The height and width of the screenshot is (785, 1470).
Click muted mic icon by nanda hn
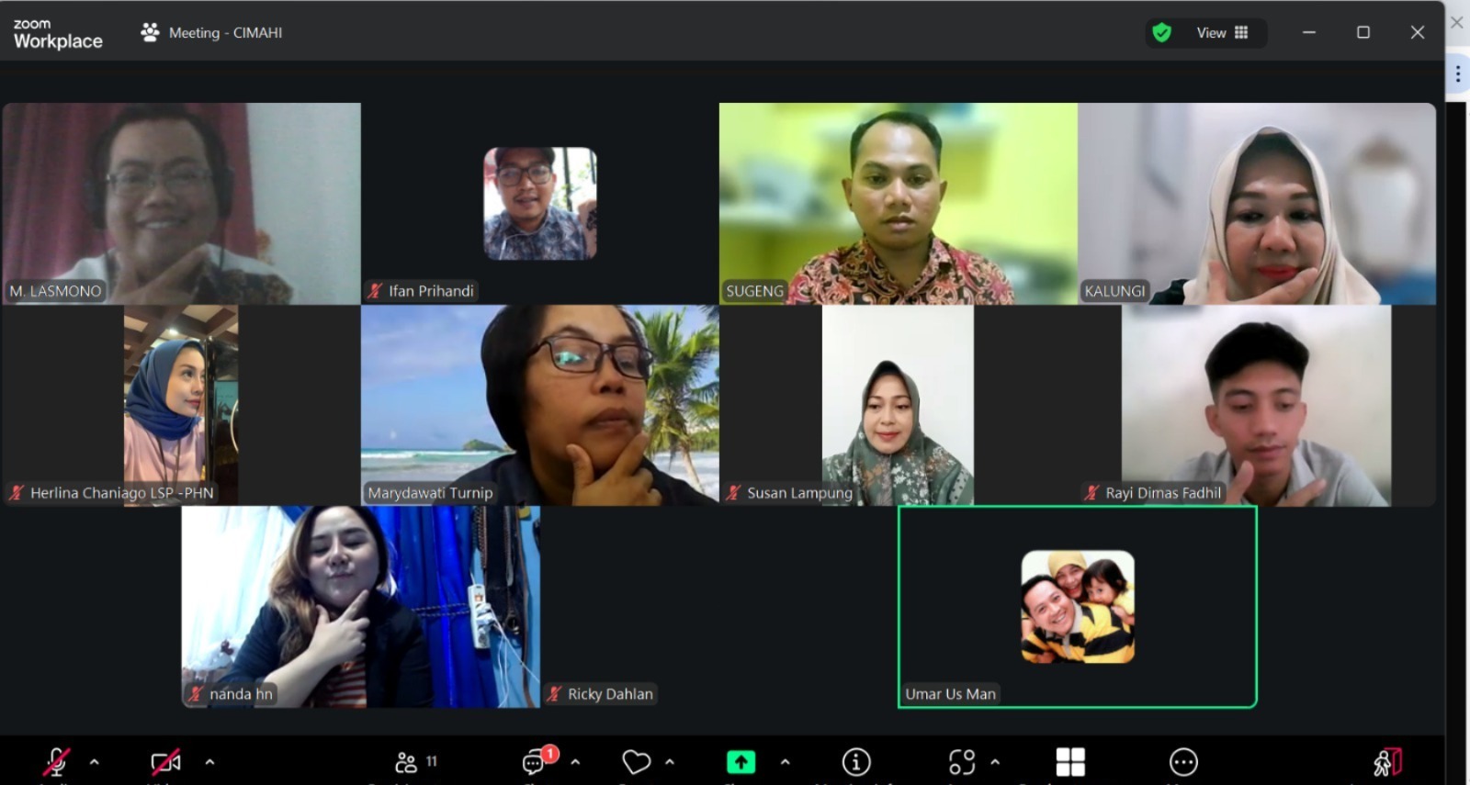196,694
